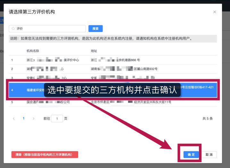Confirm selection with 确定 button
Viewport: 230px width, 168px height.
point(191,155)
